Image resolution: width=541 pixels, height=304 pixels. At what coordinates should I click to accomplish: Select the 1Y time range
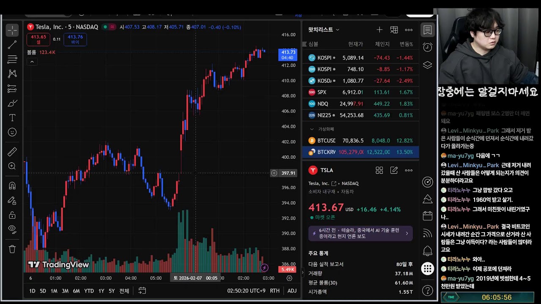pos(101,291)
